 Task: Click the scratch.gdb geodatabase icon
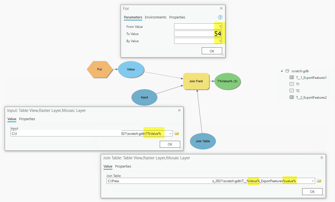[x=288, y=71]
